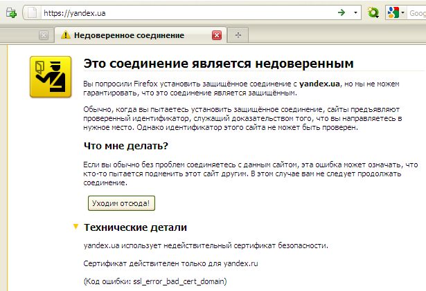
Task: Click the Уходим отсюда! button
Action: pos(121,203)
